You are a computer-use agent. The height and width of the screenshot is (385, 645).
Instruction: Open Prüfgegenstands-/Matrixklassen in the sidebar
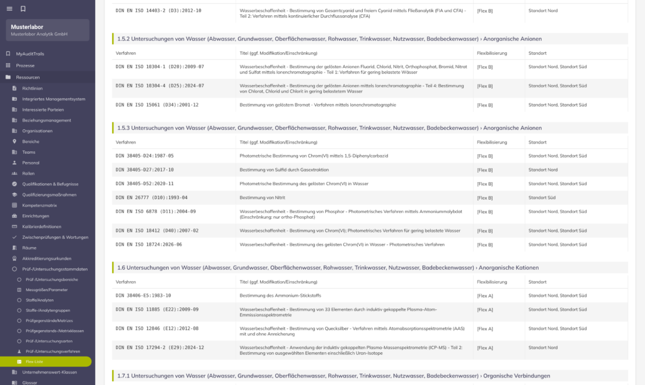(55, 331)
